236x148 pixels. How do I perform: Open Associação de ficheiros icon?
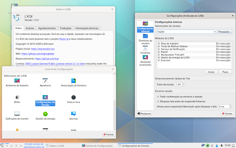pos(73,81)
